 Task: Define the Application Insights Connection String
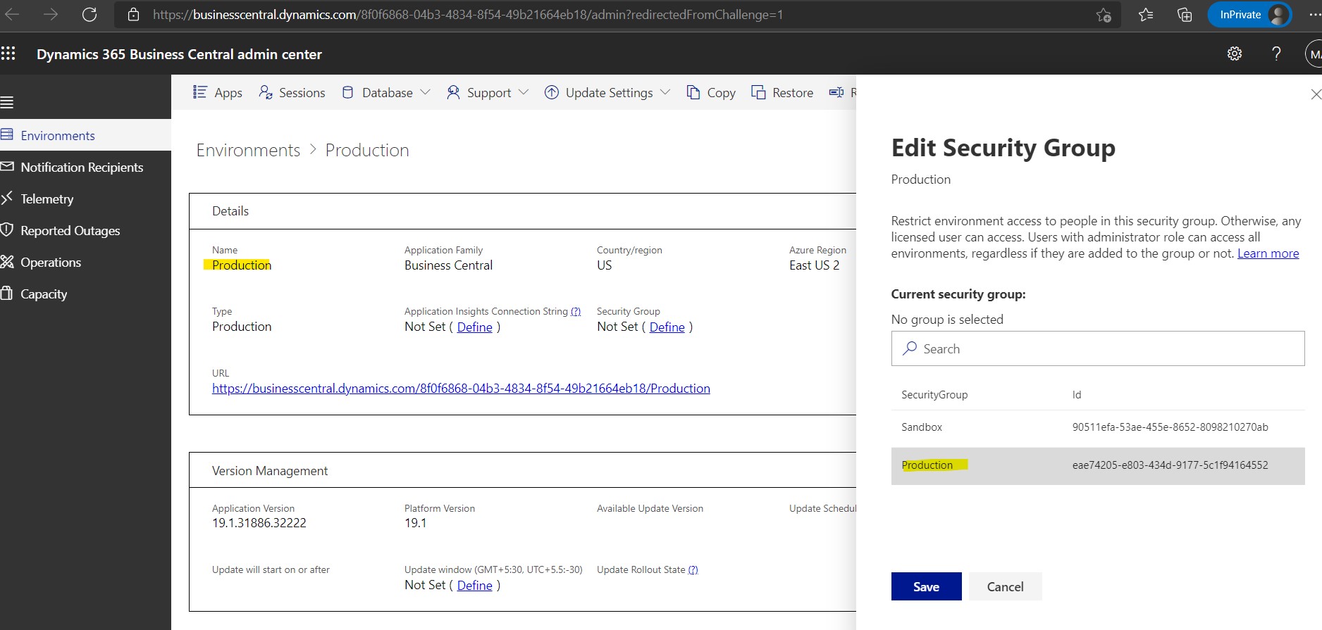(474, 327)
